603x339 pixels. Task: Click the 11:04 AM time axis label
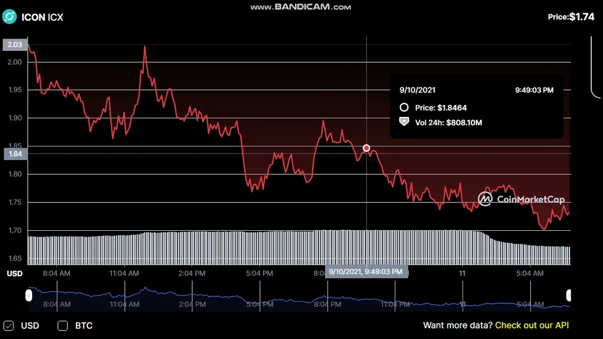click(x=124, y=273)
